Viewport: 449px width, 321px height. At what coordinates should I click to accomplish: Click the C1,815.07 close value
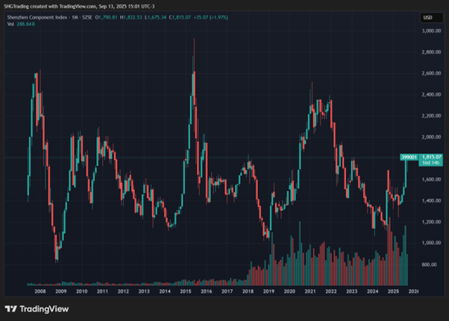coord(180,17)
